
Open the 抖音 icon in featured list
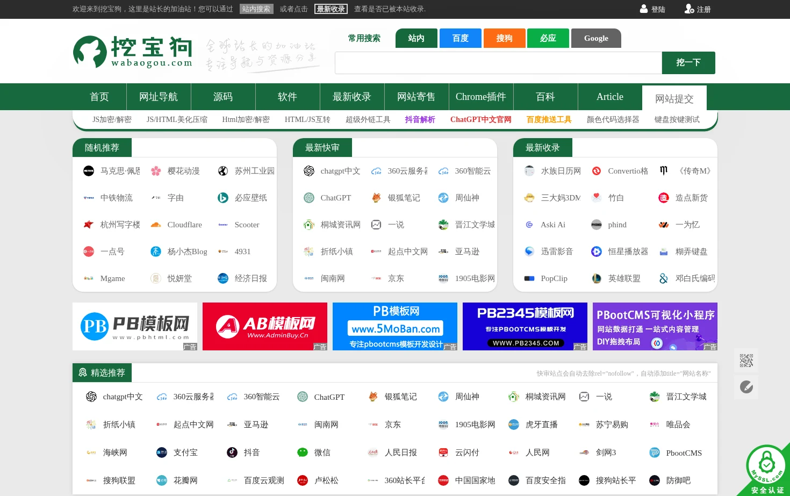point(232,452)
